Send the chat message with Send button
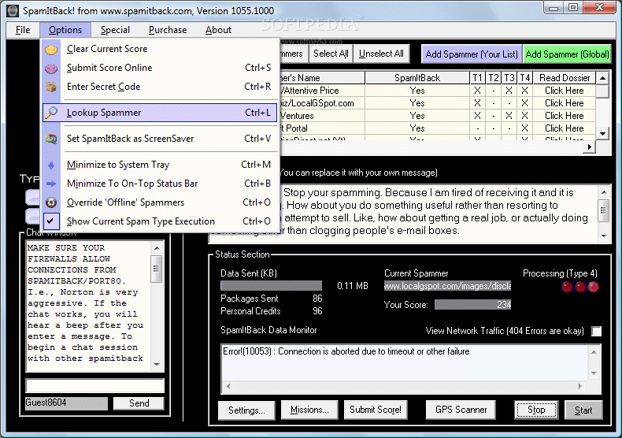 pos(139,403)
